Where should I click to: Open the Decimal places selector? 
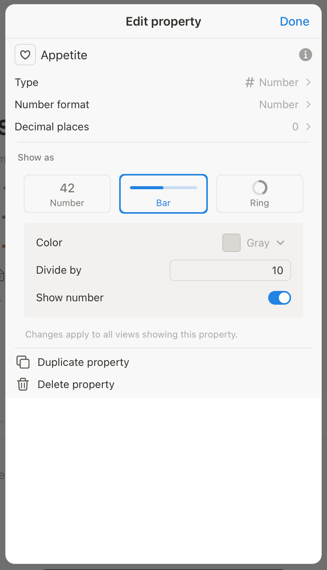point(302,127)
